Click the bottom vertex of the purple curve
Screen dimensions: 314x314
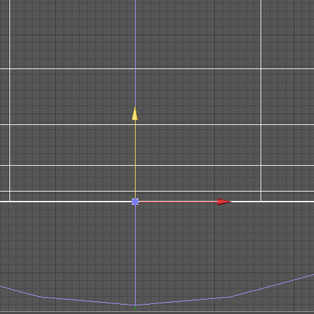click(x=135, y=305)
